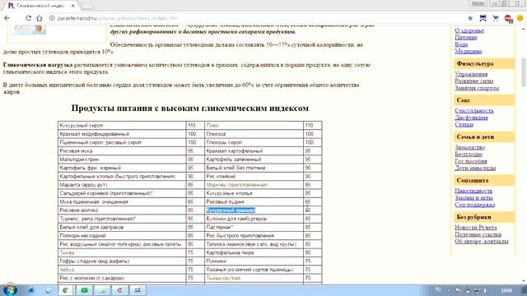Open the "Об авторе, контакты" sidebar link

[481, 241]
